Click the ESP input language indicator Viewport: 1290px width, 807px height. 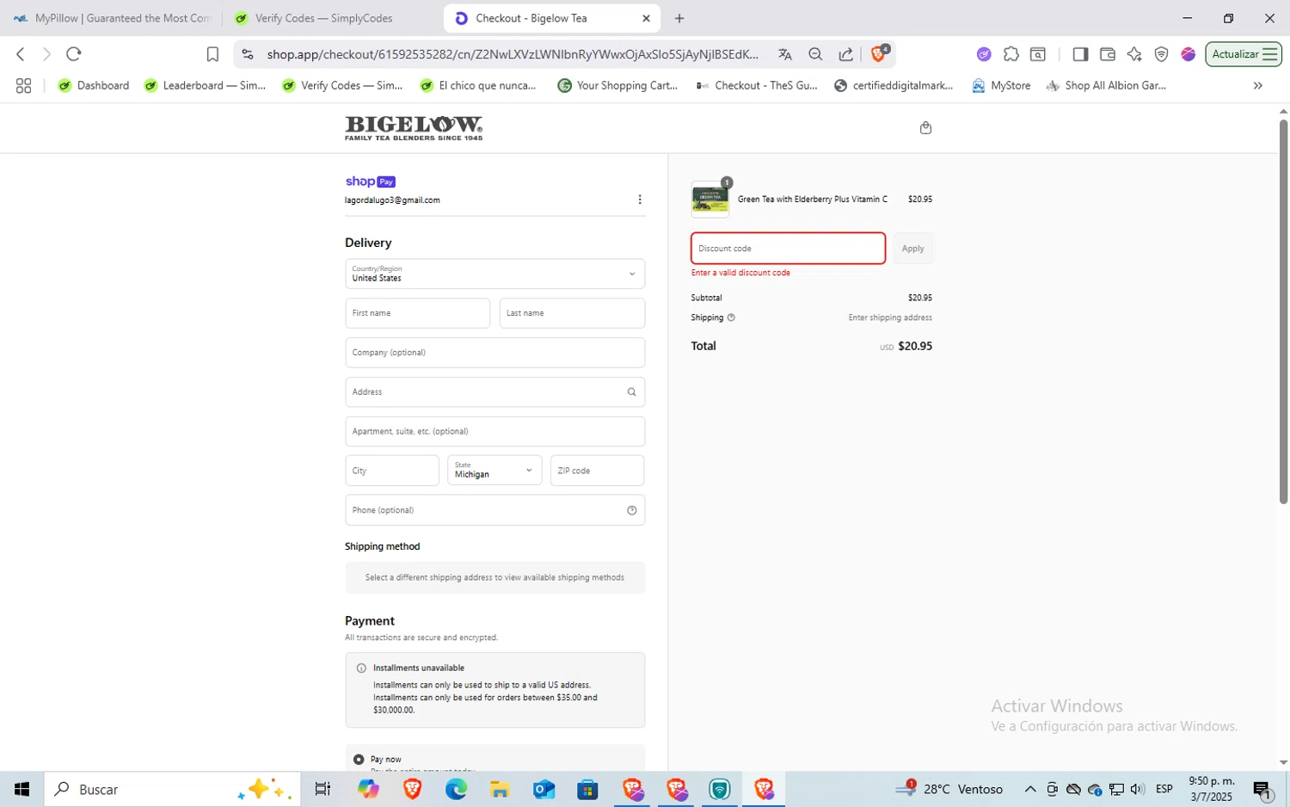pyautogui.click(x=1164, y=789)
